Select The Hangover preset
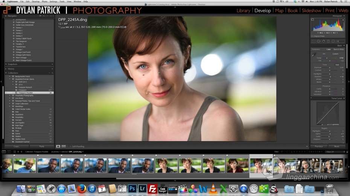The image size is (350, 196). (x=21, y=41)
